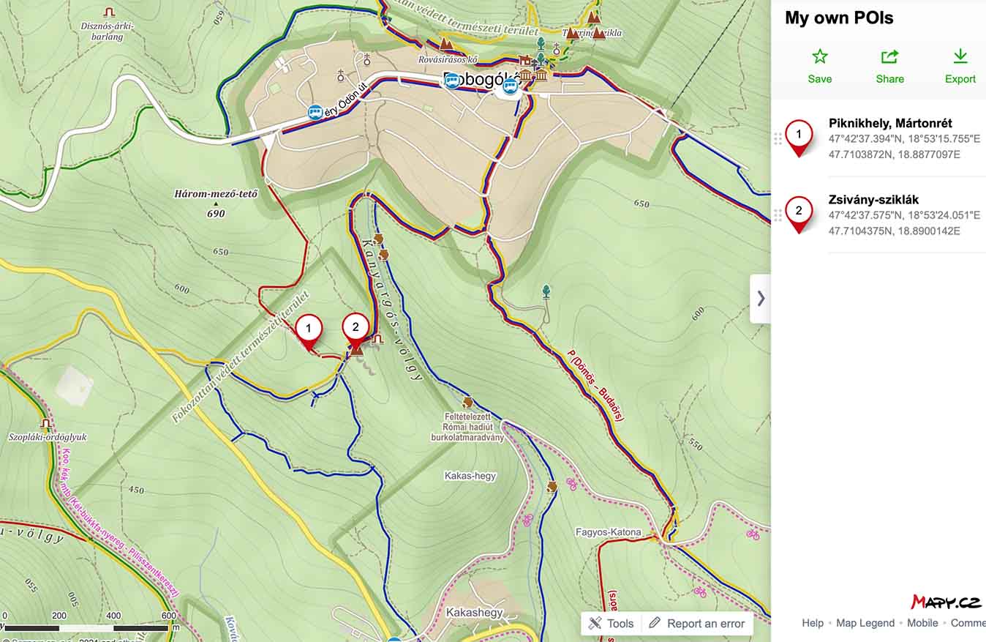Click the Mapy.cz logo
Viewport: 986px width, 642px height.
945,602
